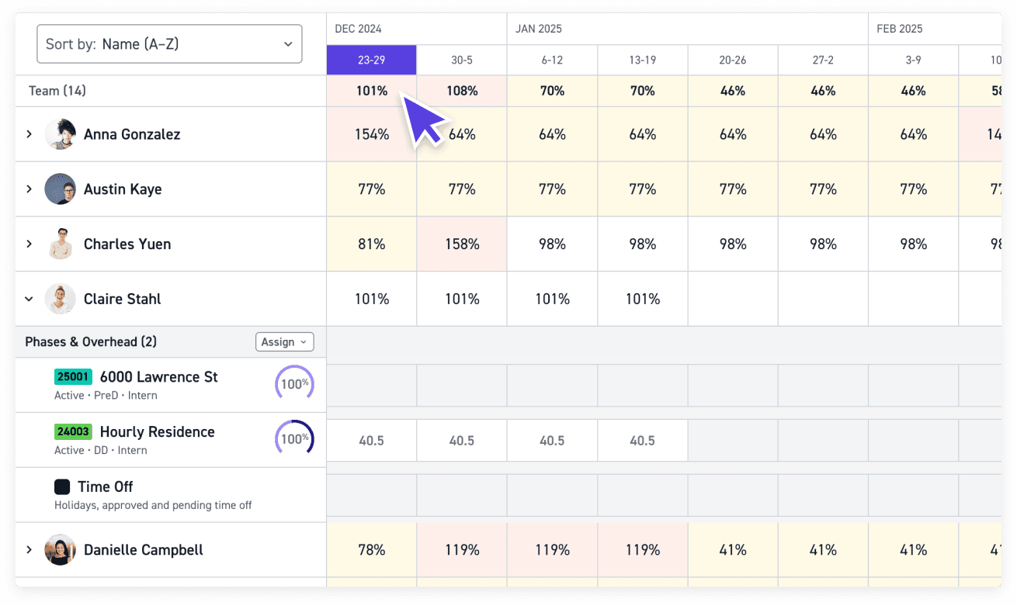This screenshot has width=1017, height=606.
Task: Open the Assign dropdown in Phases & Overhead
Action: [x=284, y=341]
